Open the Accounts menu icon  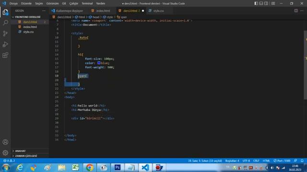click(x=5, y=142)
